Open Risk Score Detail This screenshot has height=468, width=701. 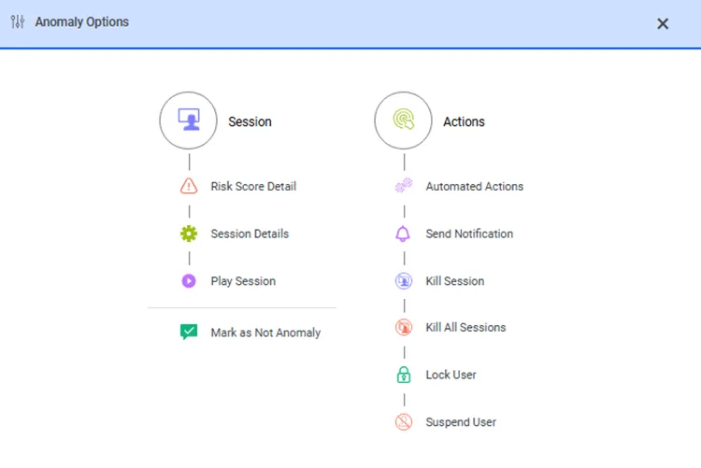[253, 187]
